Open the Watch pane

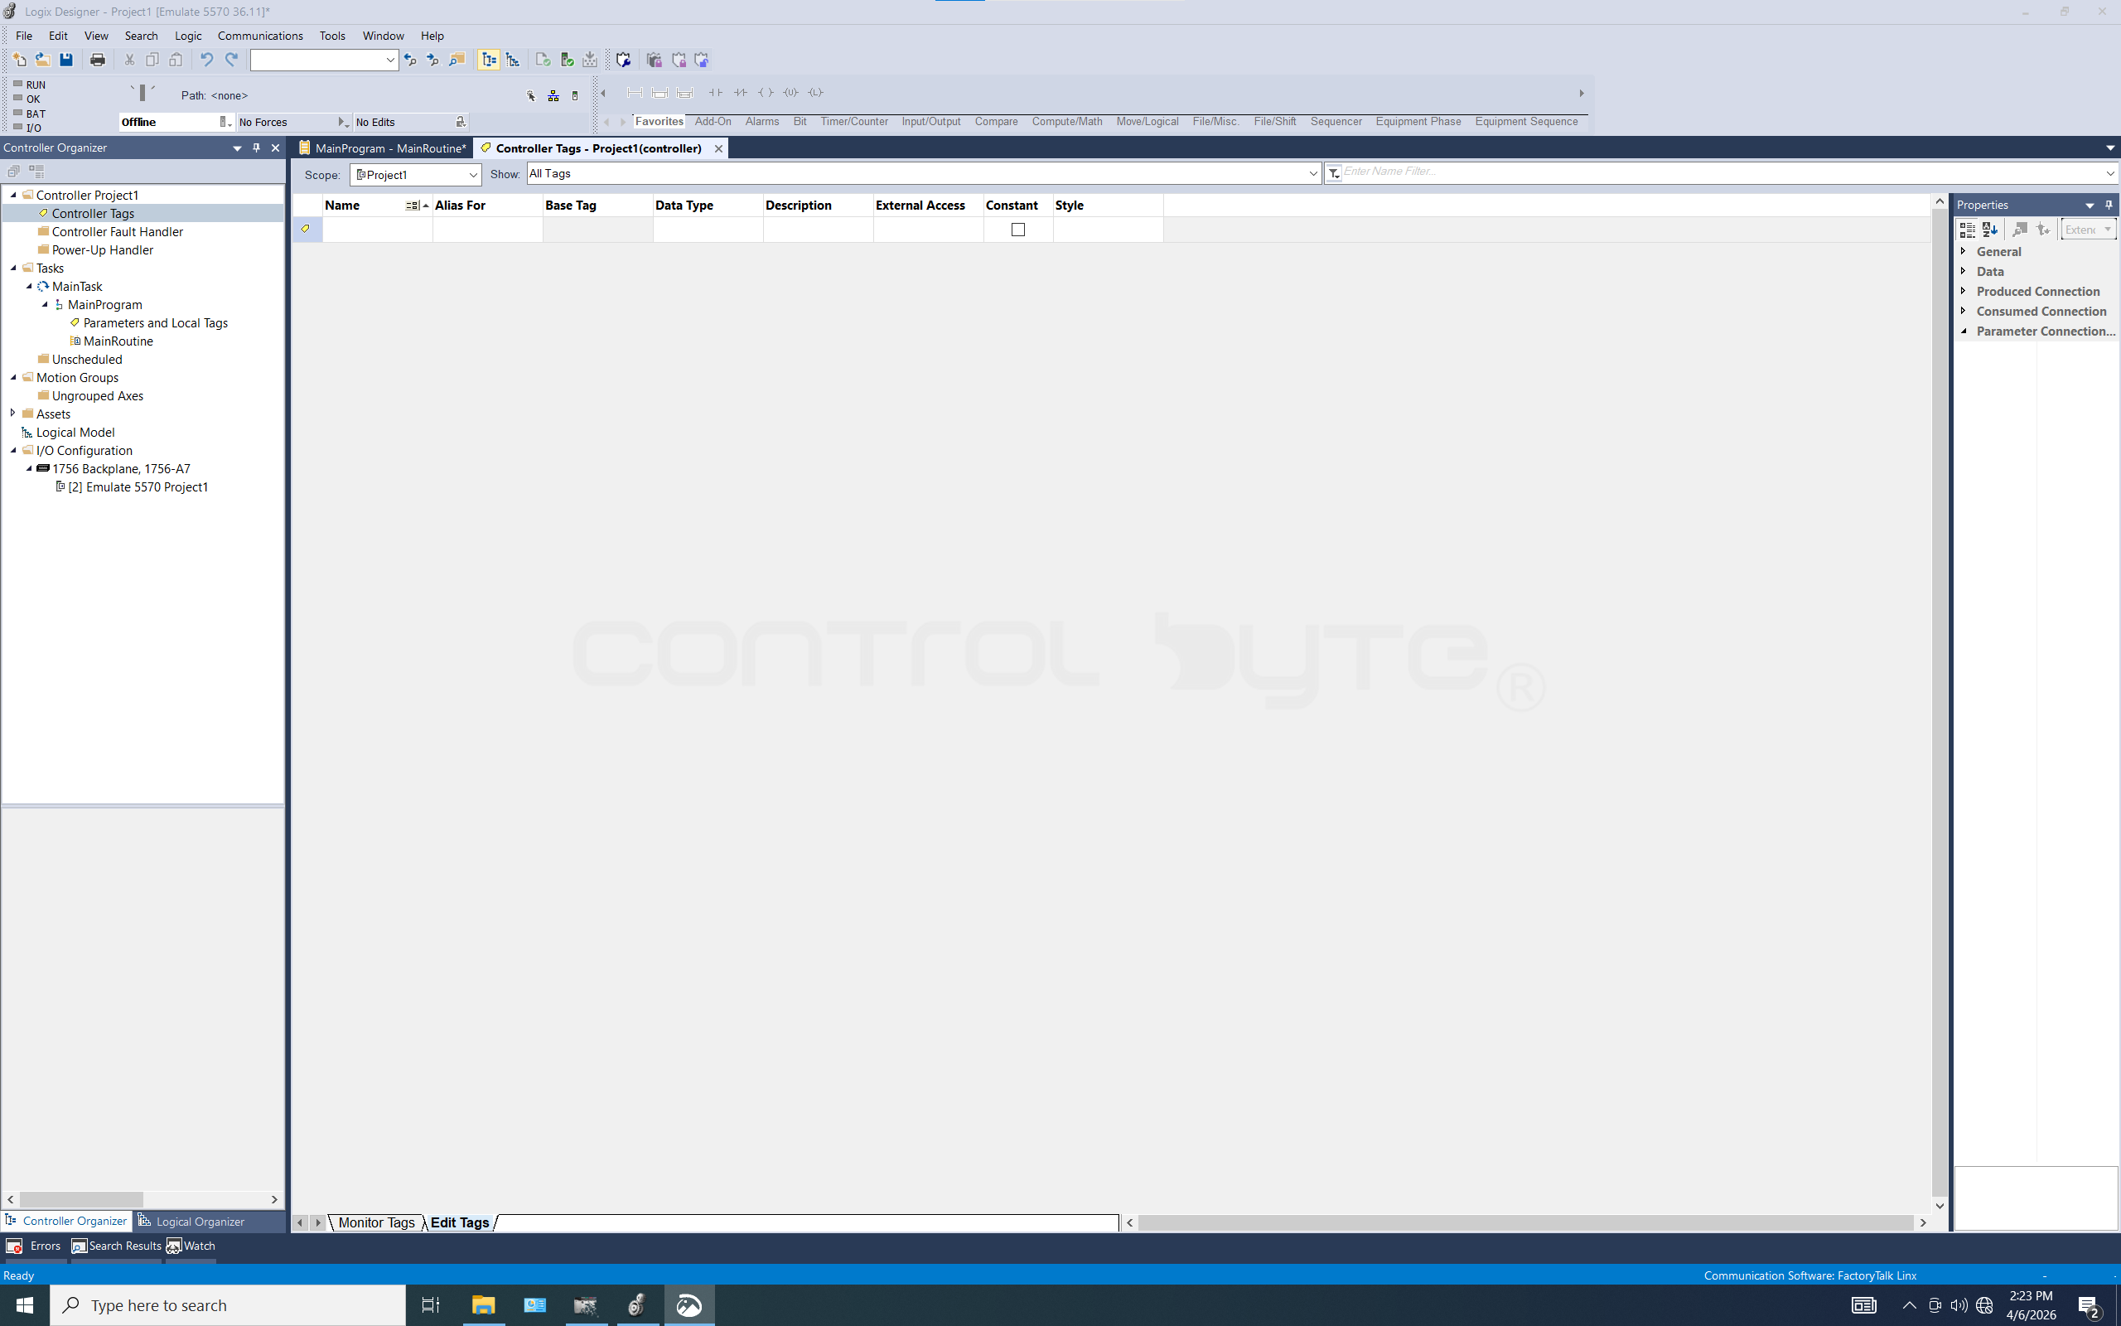click(x=191, y=1246)
